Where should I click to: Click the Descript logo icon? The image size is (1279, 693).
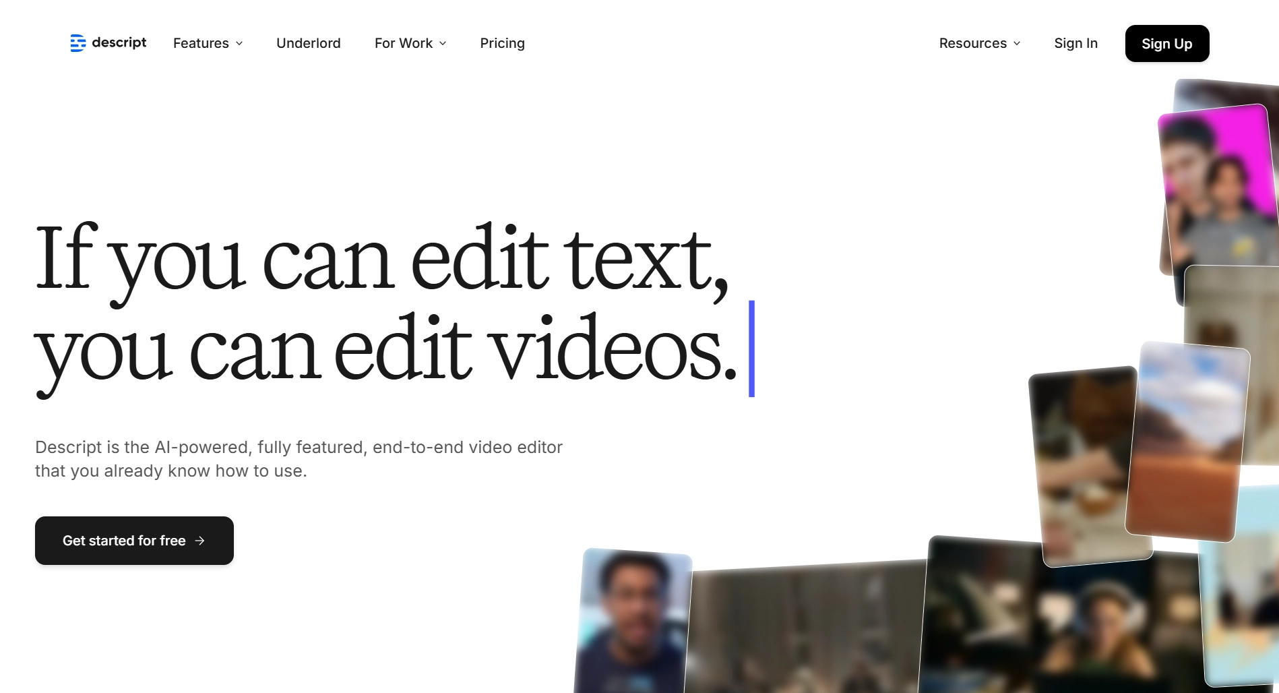pyautogui.click(x=78, y=43)
